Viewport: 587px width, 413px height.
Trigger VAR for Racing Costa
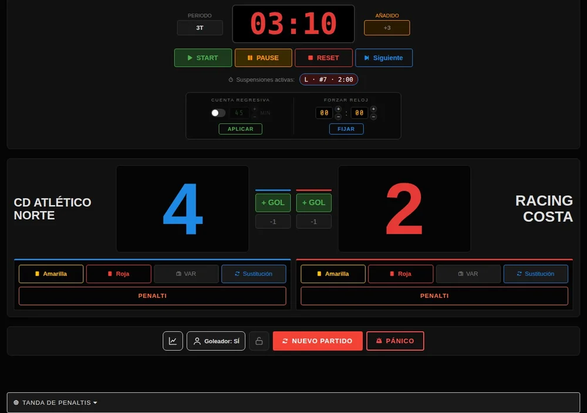click(x=468, y=274)
